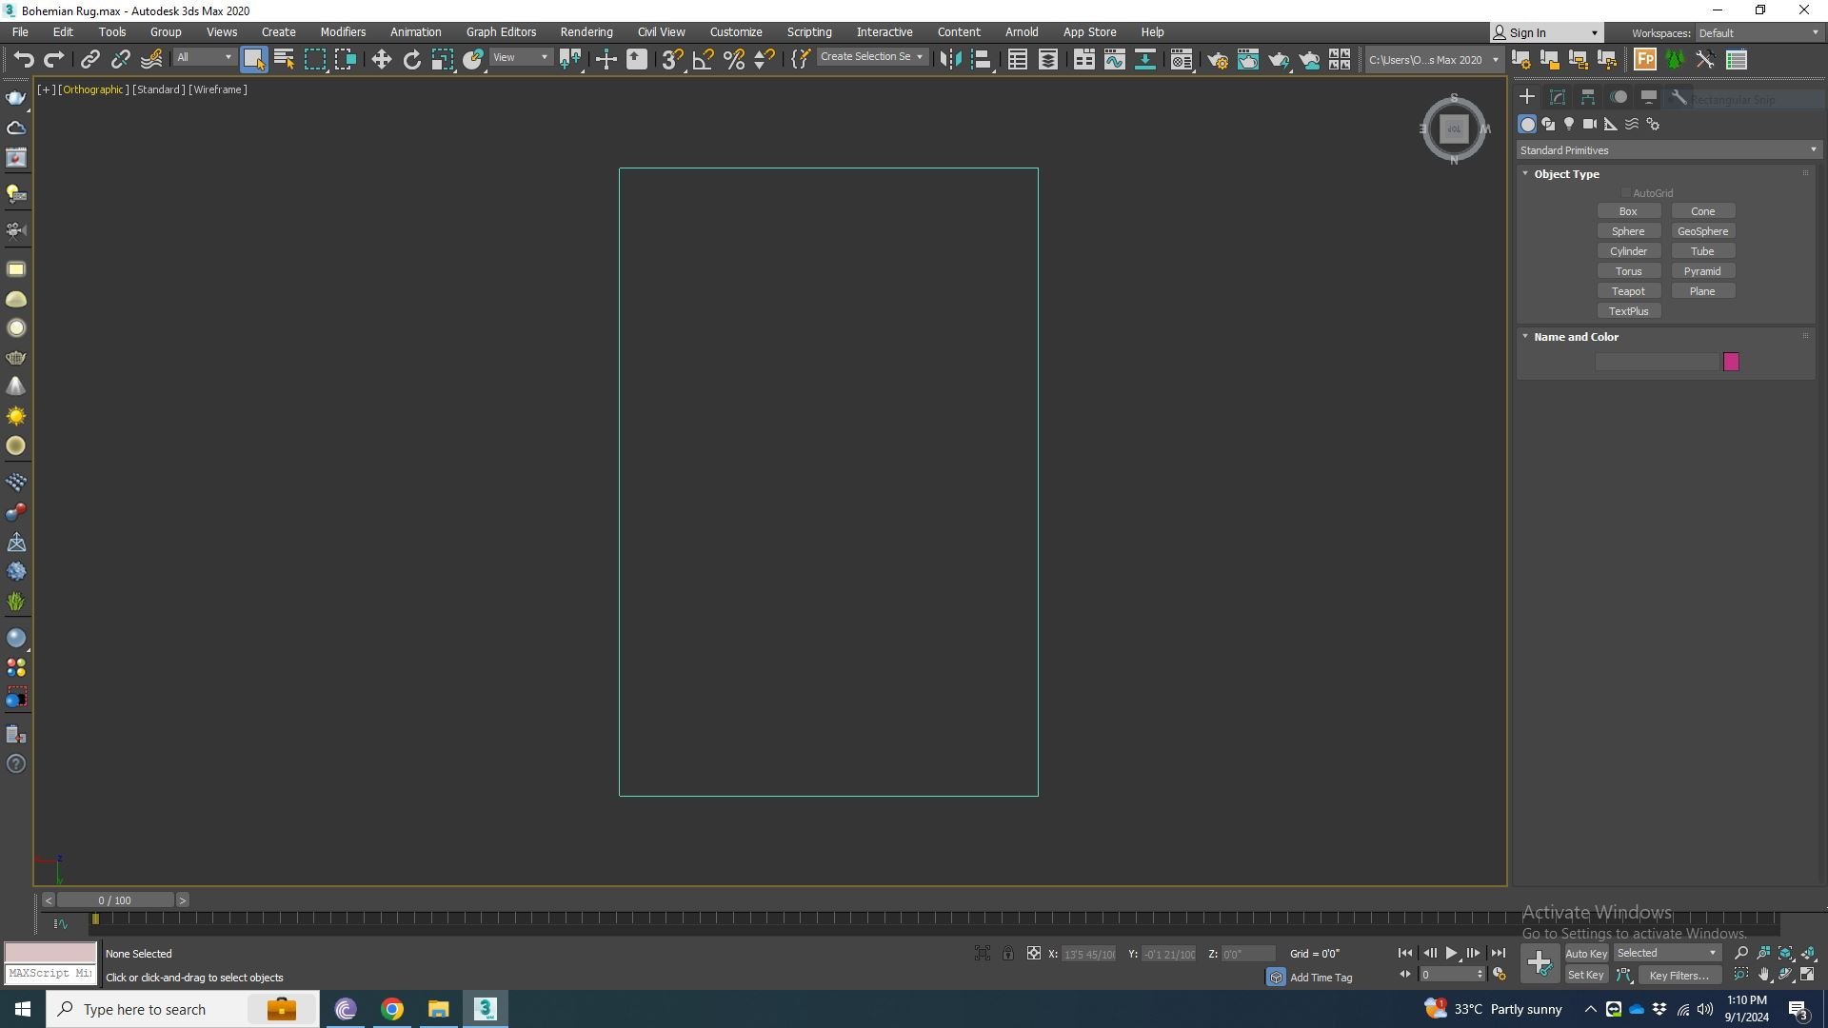Viewport: 1828px width, 1028px height.
Task: Open the reference coordinate View dropdown
Action: (520, 58)
